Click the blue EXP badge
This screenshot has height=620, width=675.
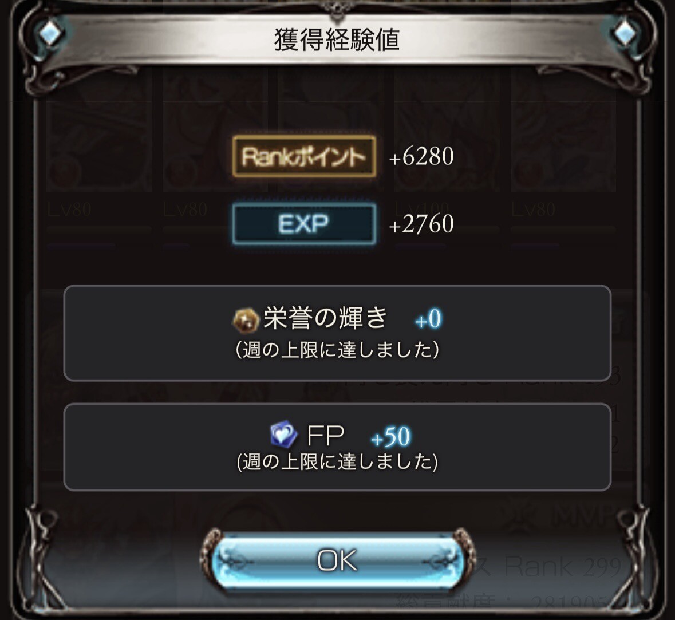pyautogui.click(x=304, y=224)
